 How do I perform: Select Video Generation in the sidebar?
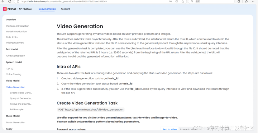16,87
